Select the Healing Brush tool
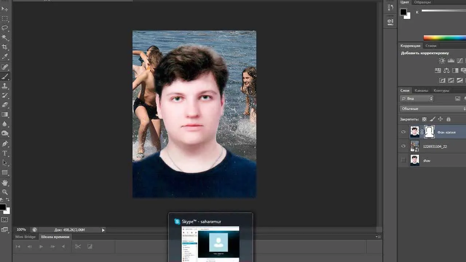The height and width of the screenshot is (262, 466). (5, 67)
